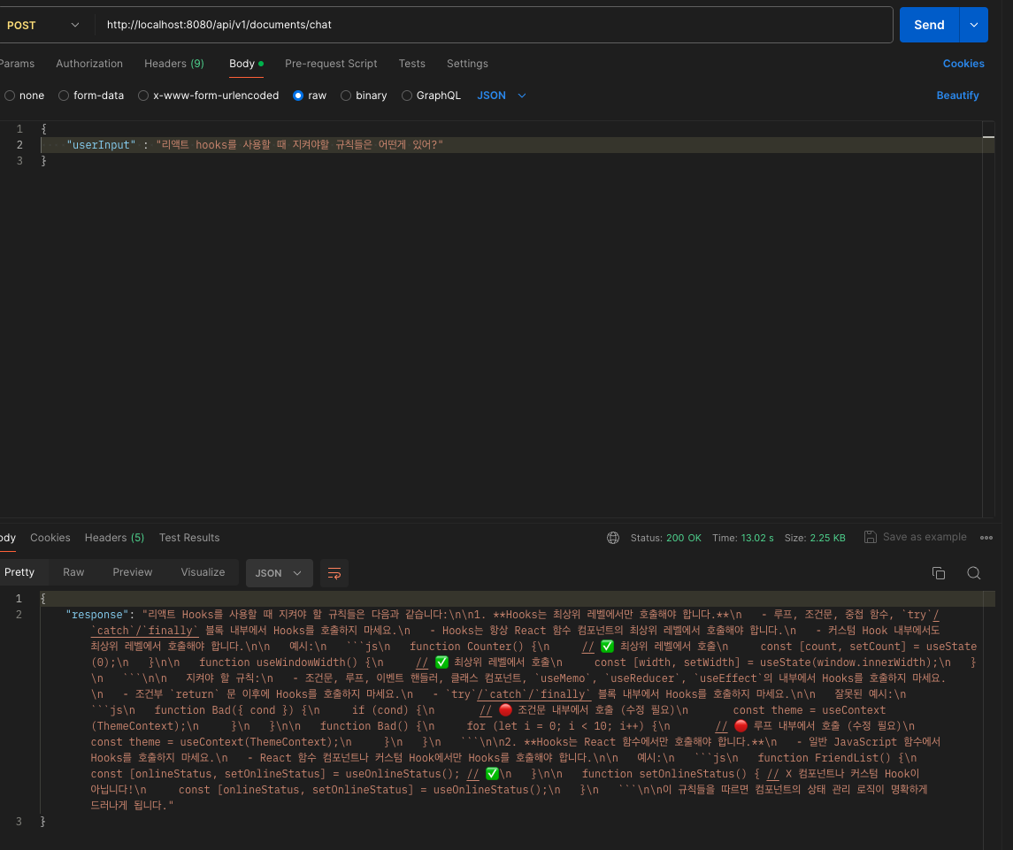This screenshot has width=1013, height=850.
Task: Switch to the Authorization tab
Action: tap(89, 64)
